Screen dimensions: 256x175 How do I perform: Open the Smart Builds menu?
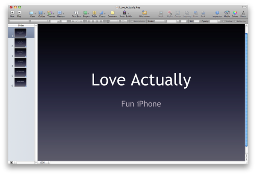125,14
